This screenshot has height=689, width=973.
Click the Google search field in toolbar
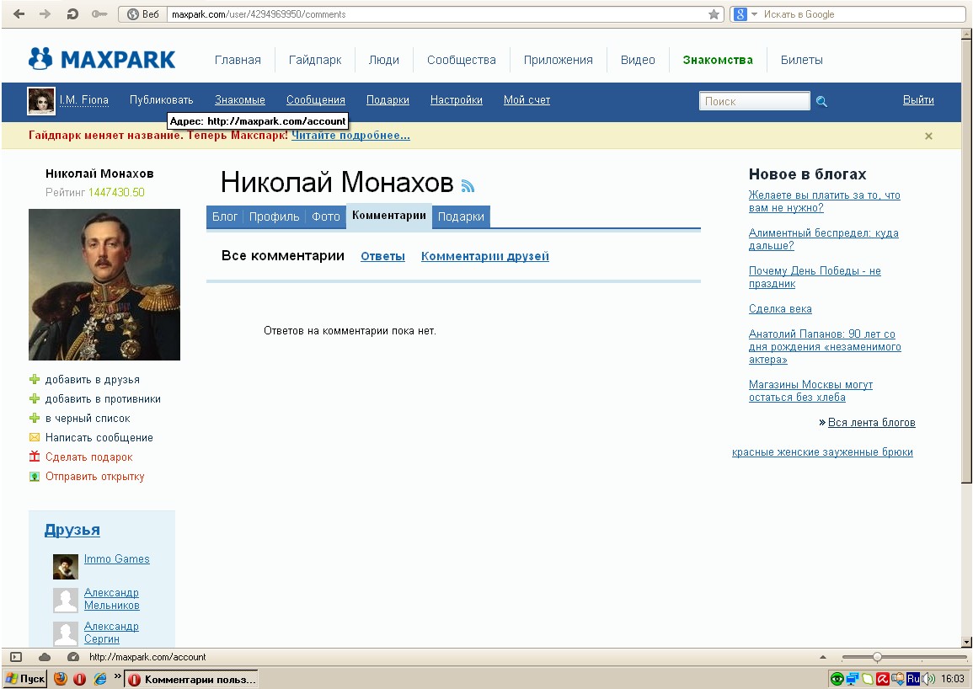(861, 14)
